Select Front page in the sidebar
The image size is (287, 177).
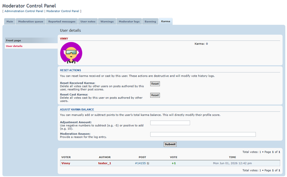coord(31,40)
